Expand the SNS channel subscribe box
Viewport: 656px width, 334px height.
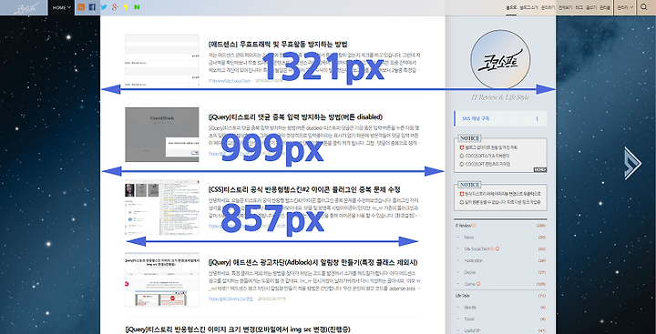click(x=500, y=118)
